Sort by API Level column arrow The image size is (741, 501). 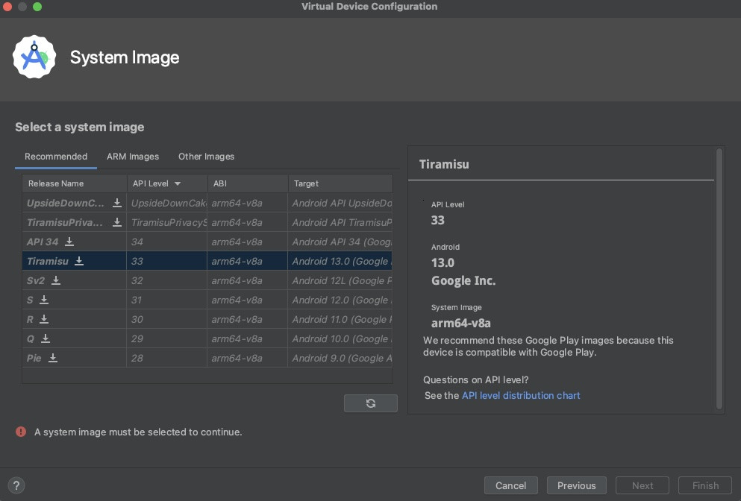click(178, 183)
